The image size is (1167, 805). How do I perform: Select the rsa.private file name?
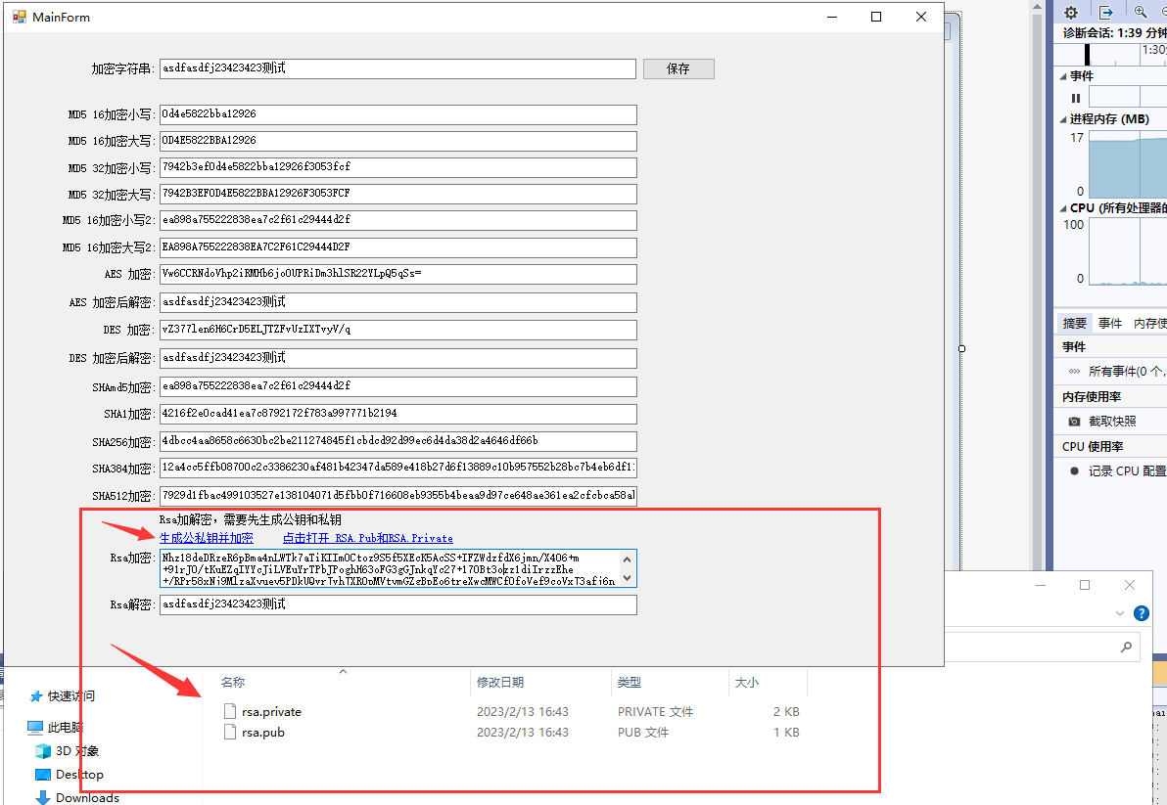tap(271, 711)
